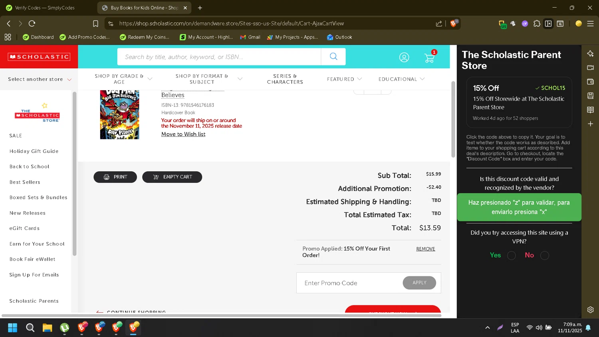The height and width of the screenshot is (337, 599).
Task: Open the Brave main menu hamburger icon
Action: [590, 24]
